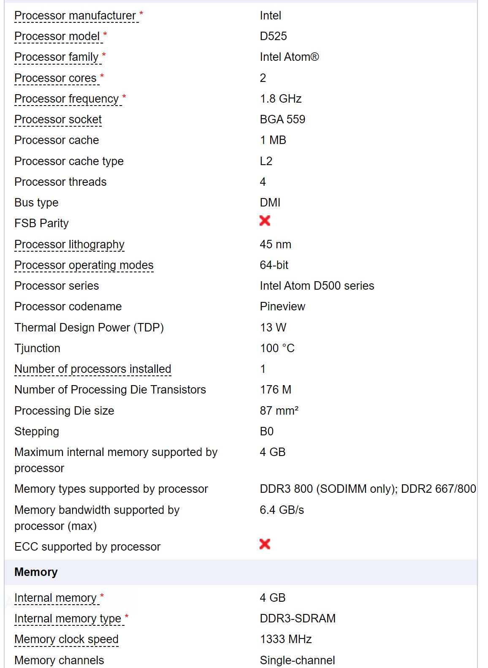Open the Processor manufacturer definition link
The image size is (488, 668).
click(x=75, y=16)
